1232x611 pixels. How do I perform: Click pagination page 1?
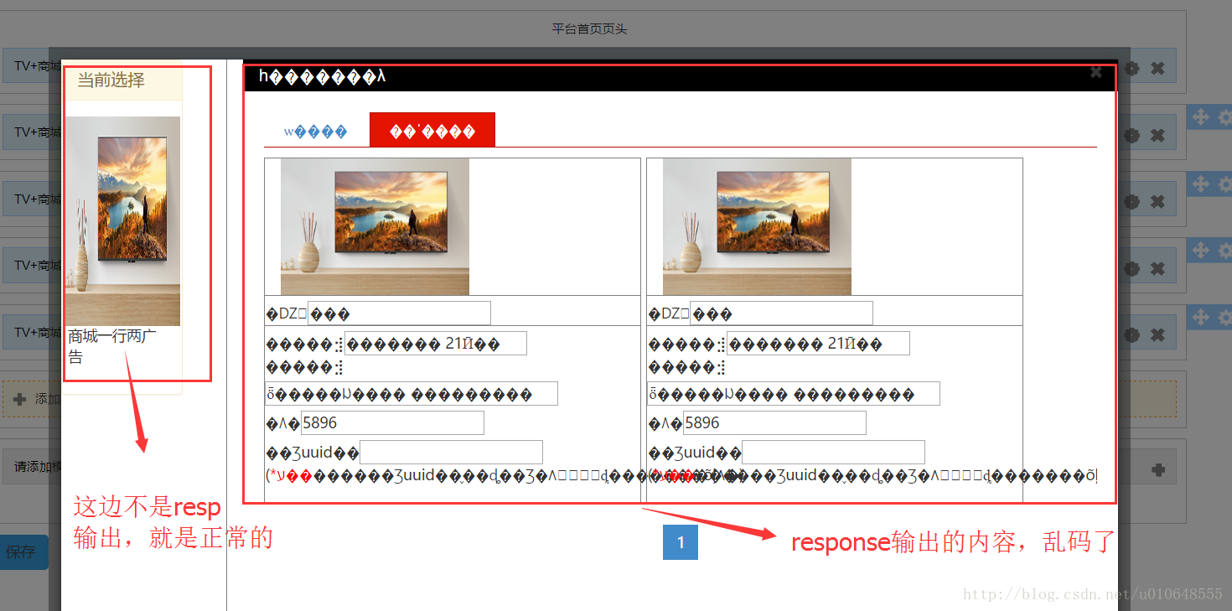pyautogui.click(x=680, y=542)
